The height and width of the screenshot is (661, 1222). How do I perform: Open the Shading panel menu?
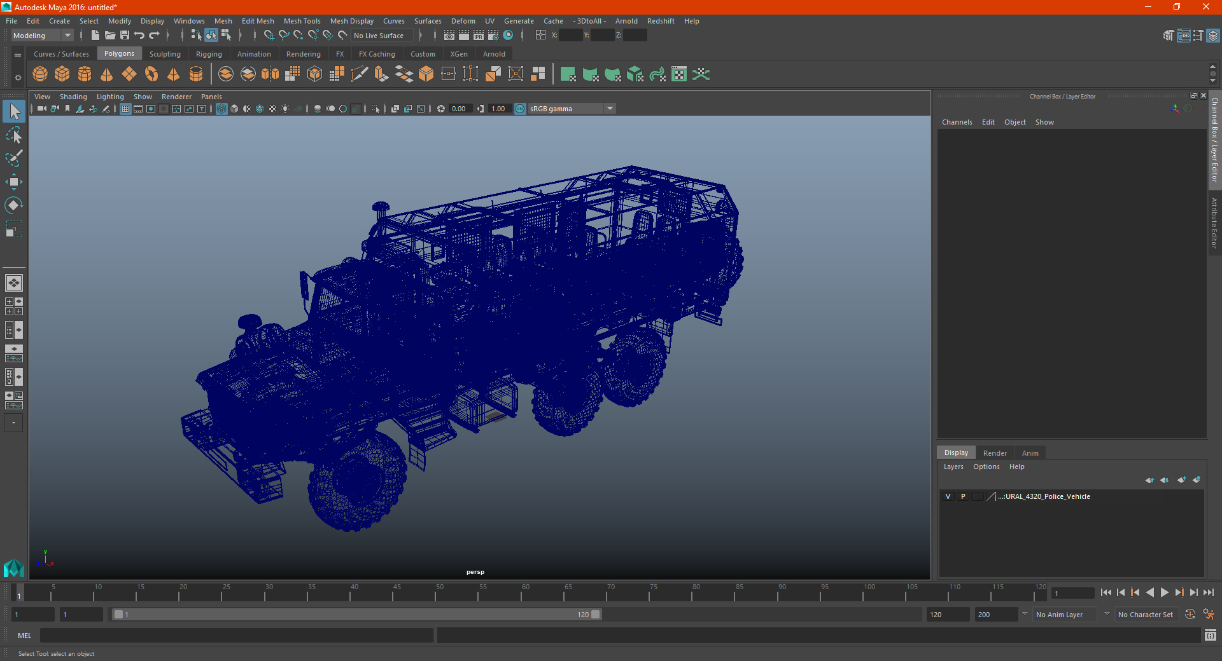tap(73, 97)
